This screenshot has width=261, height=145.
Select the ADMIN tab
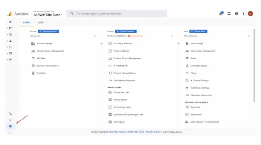[x=26, y=22]
